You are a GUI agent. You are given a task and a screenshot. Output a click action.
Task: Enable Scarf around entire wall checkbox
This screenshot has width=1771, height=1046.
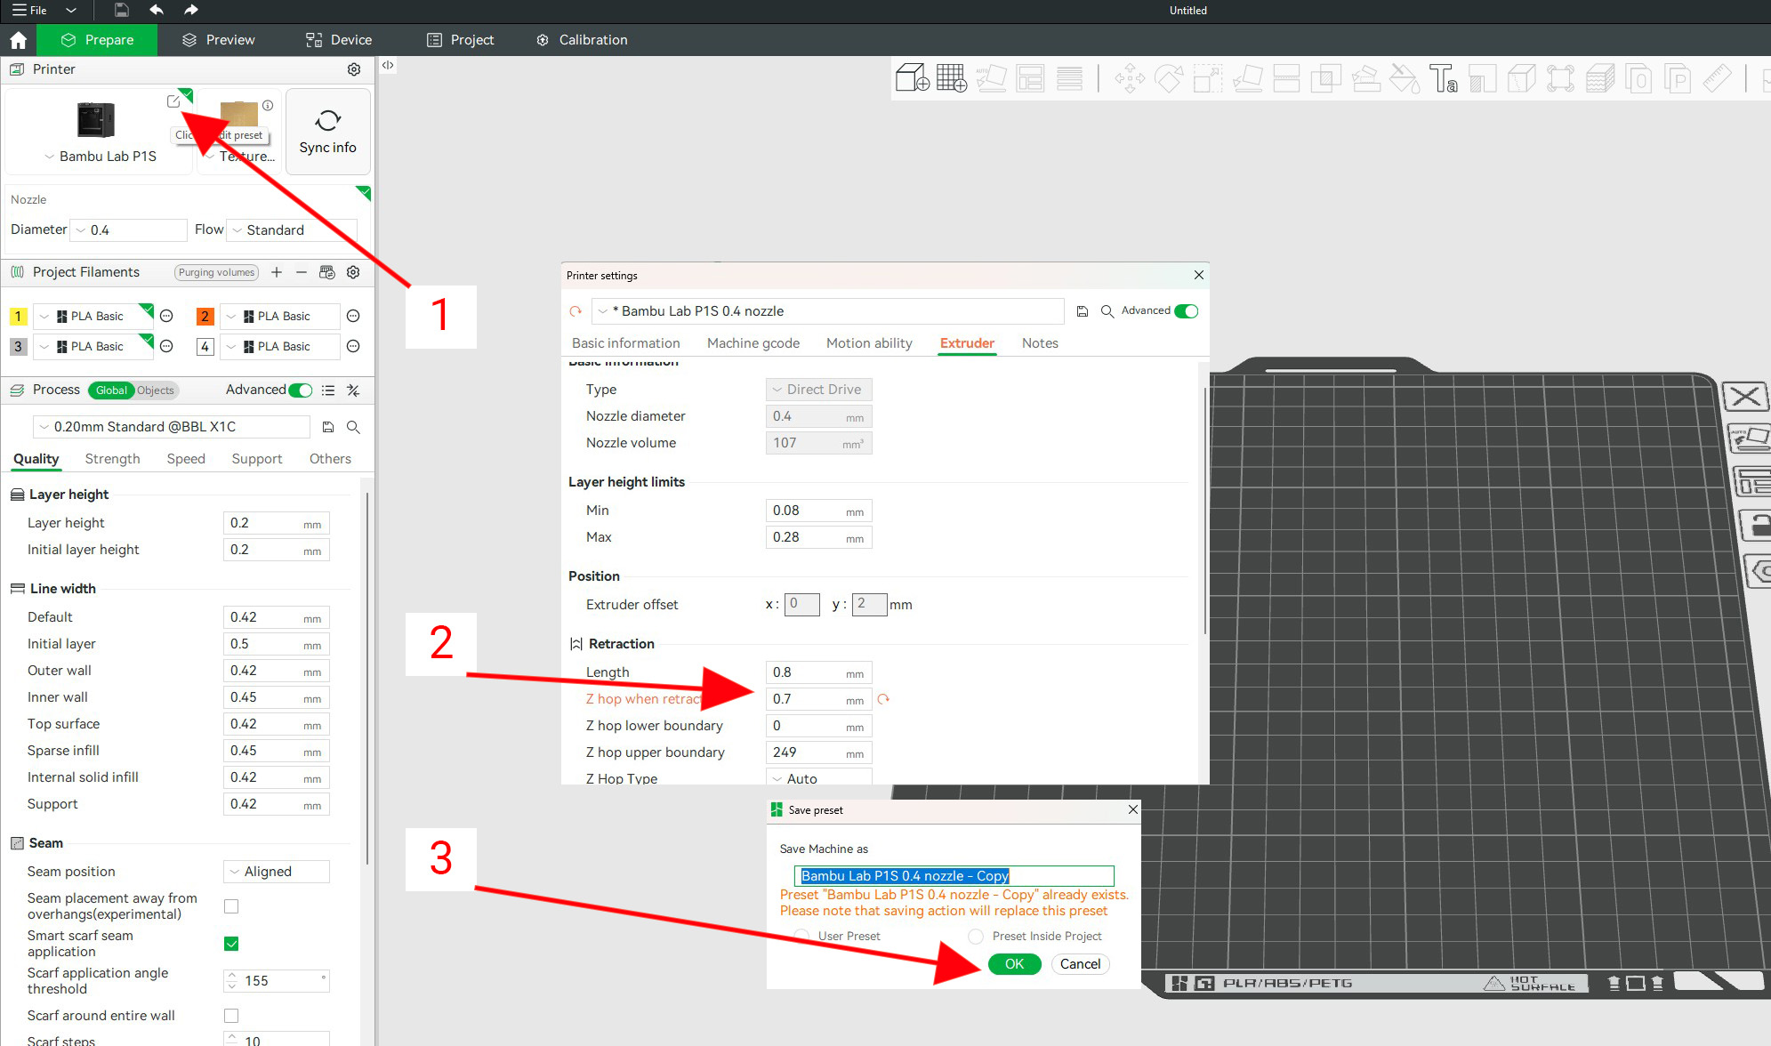[x=231, y=1016]
